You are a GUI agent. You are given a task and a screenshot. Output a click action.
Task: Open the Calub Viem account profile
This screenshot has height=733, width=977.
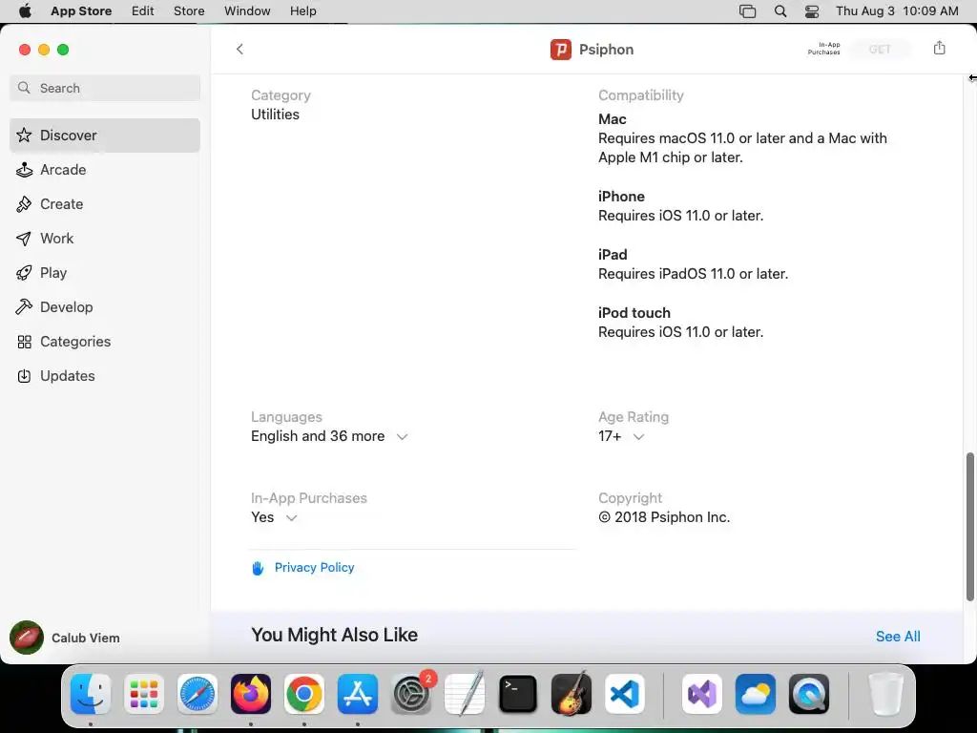65,638
